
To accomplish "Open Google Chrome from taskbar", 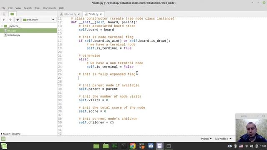I will point(133,146).
